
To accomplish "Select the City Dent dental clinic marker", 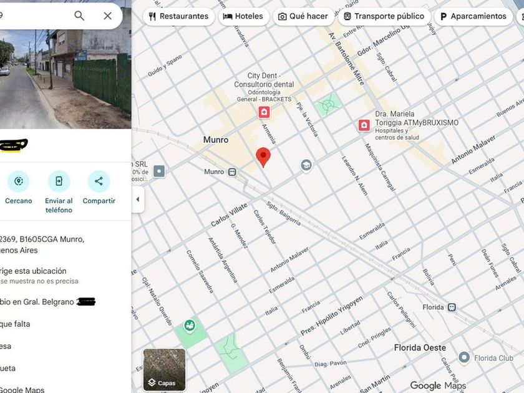I will 264,112.
